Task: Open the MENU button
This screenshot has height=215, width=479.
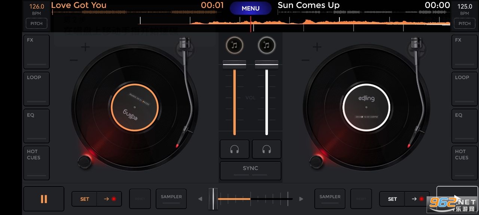Action: 250,8
